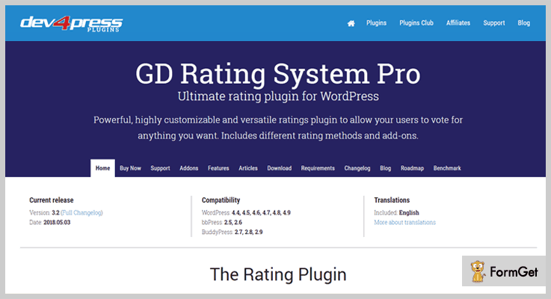Go to Affiliates in top navigation
Viewport: 551px width, 299px height.
(x=458, y=23)
